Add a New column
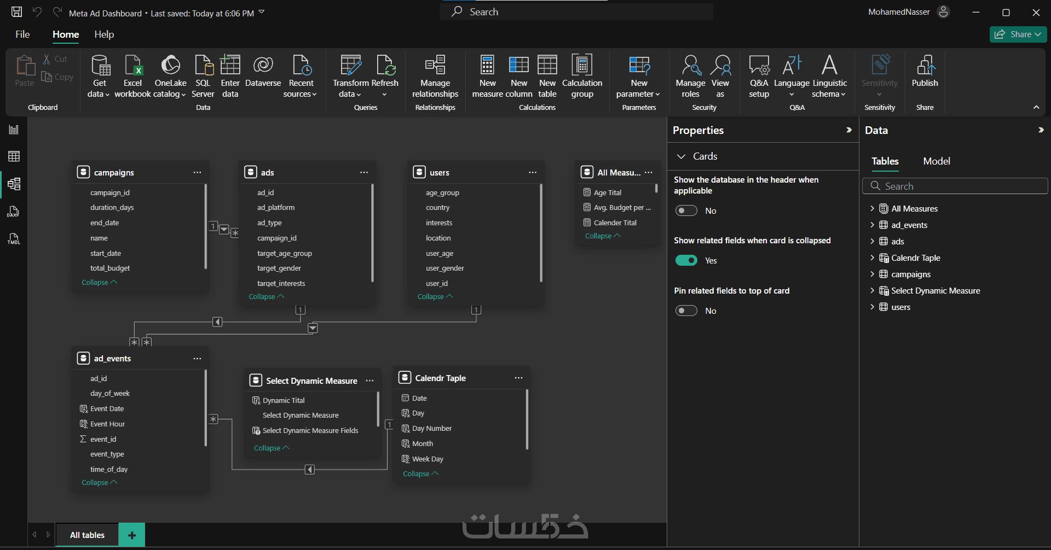 point(519,76)
